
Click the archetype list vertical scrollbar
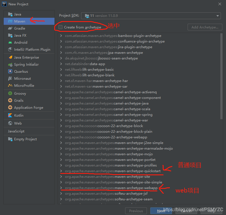[x=221, y=76]
